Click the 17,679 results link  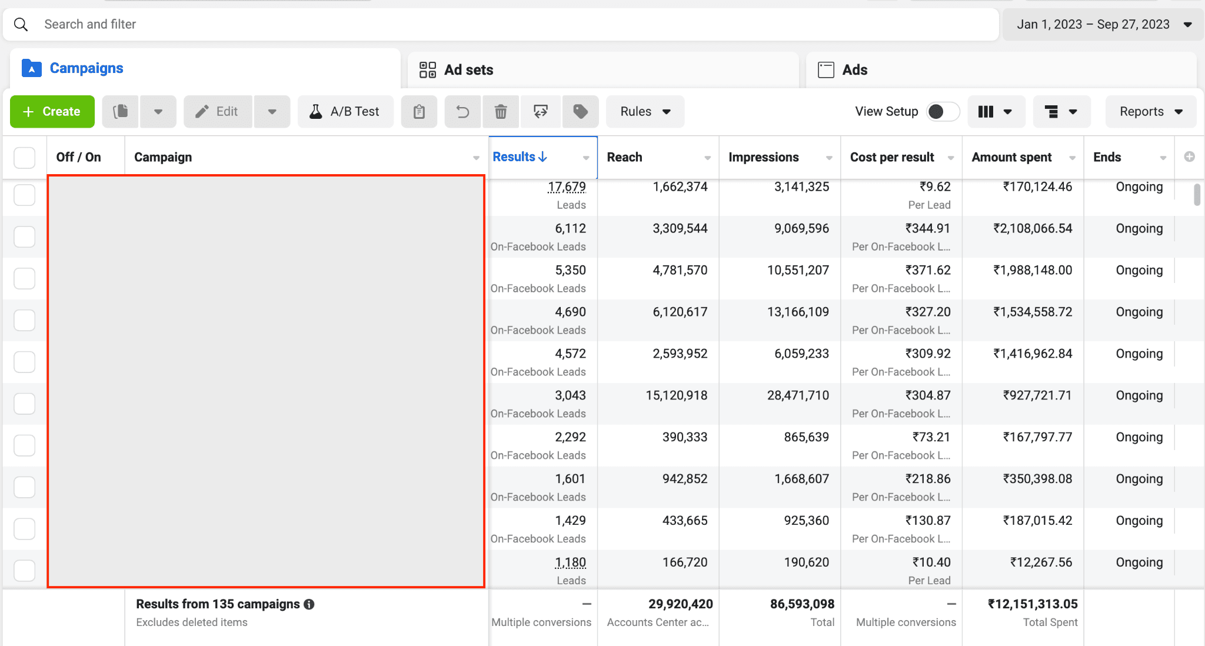567,187
